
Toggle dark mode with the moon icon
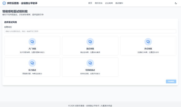176,3
